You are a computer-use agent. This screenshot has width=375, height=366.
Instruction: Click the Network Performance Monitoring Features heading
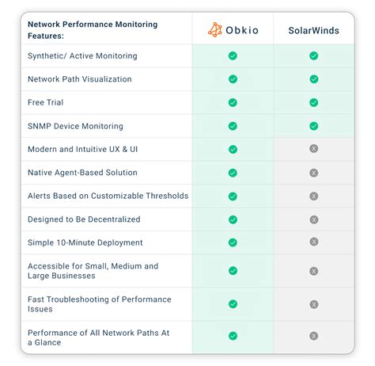[93, 30]
